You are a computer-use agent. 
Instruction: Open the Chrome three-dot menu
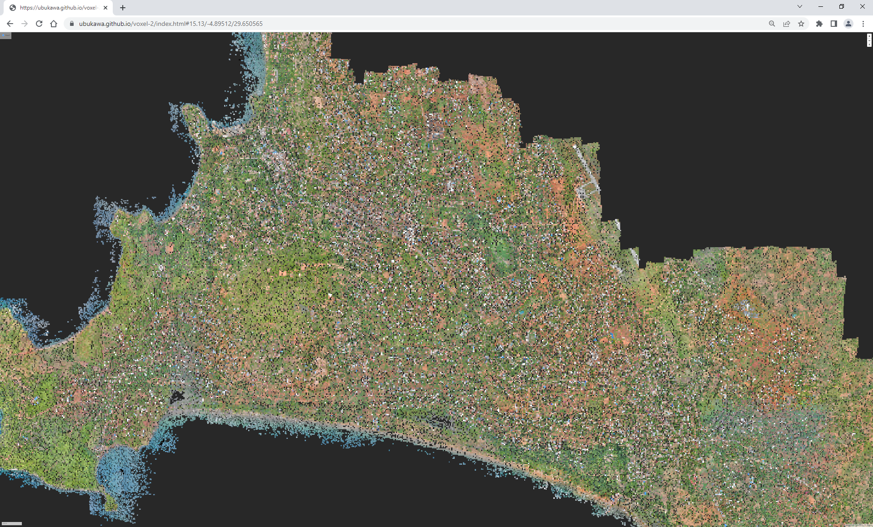click(x=863, y=24)
